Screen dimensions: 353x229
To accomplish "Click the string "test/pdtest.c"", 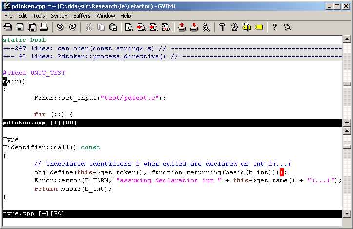I will pos(130,98).
